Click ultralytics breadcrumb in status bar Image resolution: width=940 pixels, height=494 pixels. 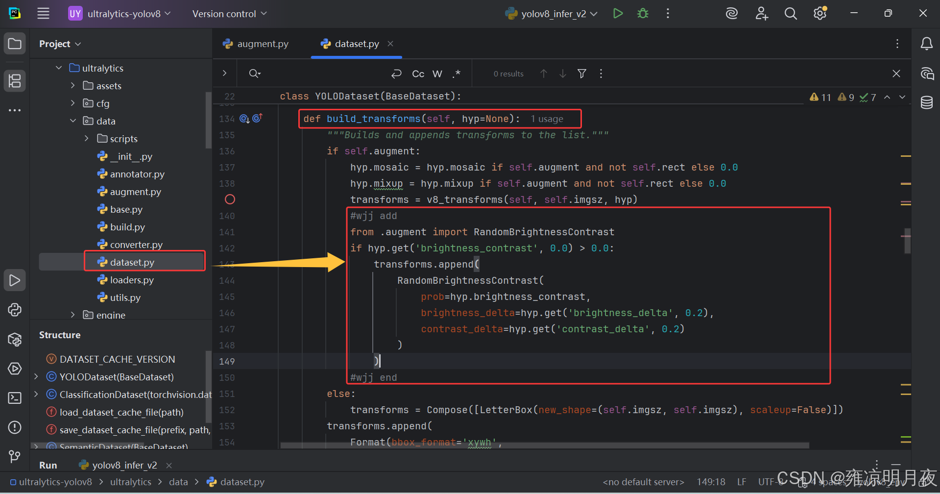[x=131, y=482]
